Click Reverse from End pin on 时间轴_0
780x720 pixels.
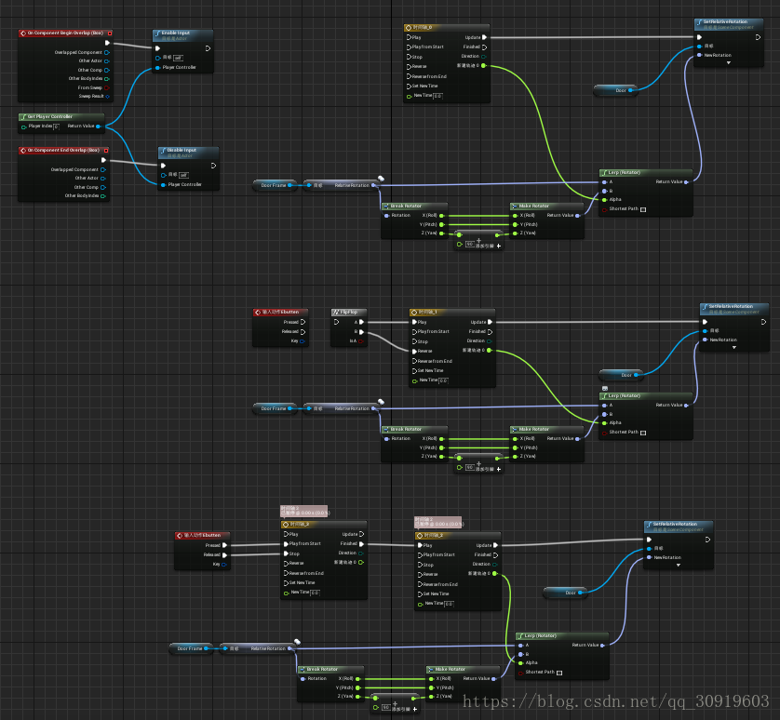coord(409,76)
